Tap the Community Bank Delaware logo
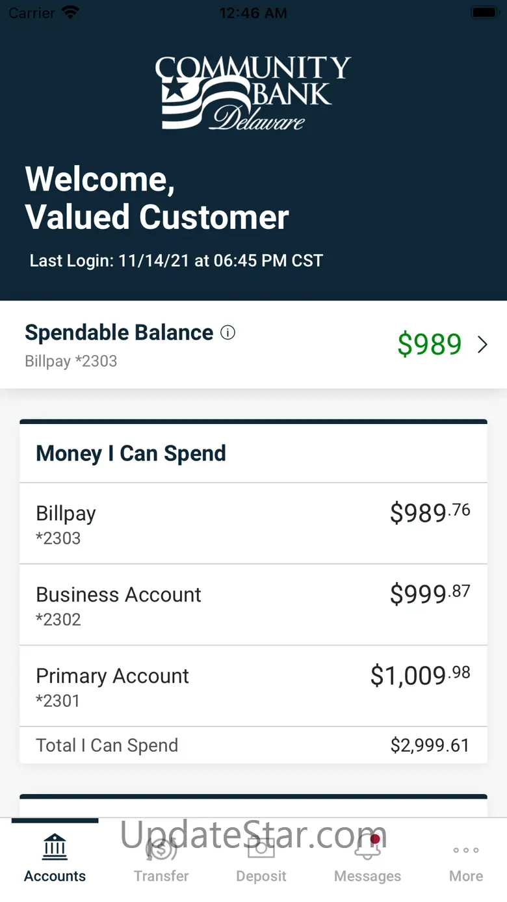 point(253,93)
